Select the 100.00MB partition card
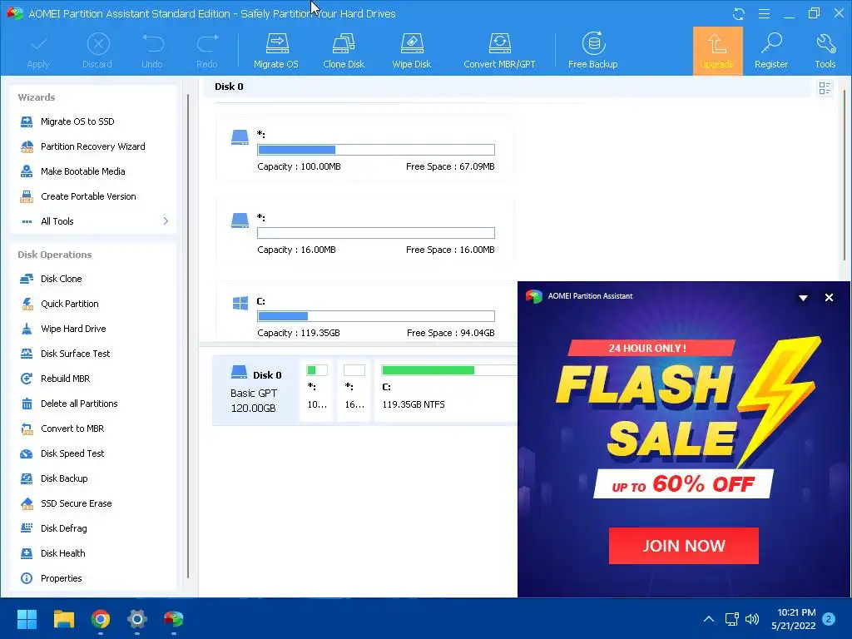This screenshot has height=639, width=852. (364, 148)
